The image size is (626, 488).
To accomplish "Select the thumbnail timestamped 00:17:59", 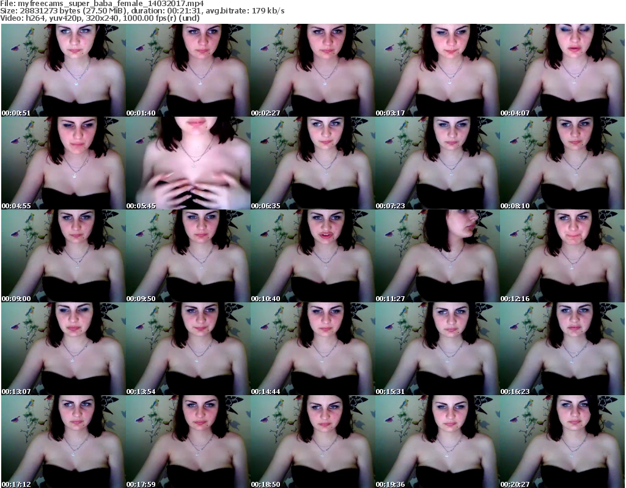I will [188, 442].
